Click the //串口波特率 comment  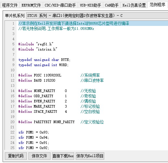pos(92,80)
